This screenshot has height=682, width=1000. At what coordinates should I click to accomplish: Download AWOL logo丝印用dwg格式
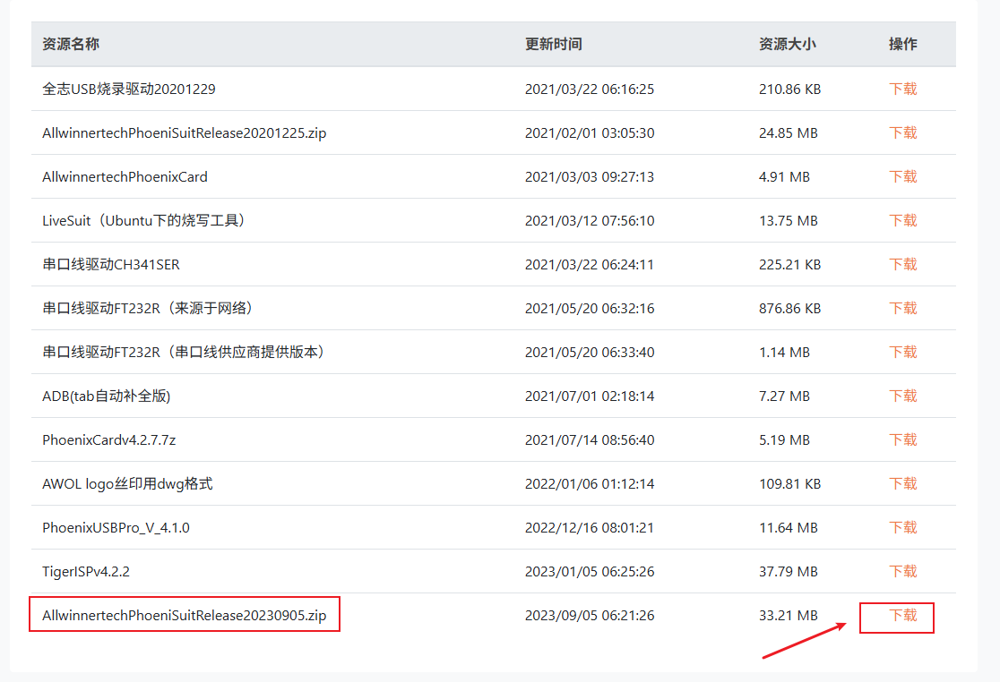pyautogui.click(x=901, y=483)
